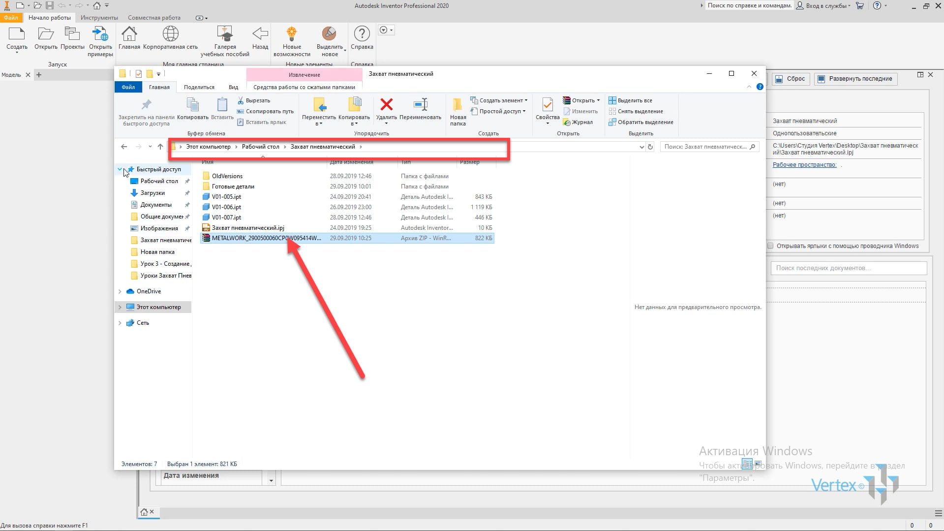Click Explorer search field Поиск: Захват пневматическ
The image size is (944, 531).
(x=709, y=147)
